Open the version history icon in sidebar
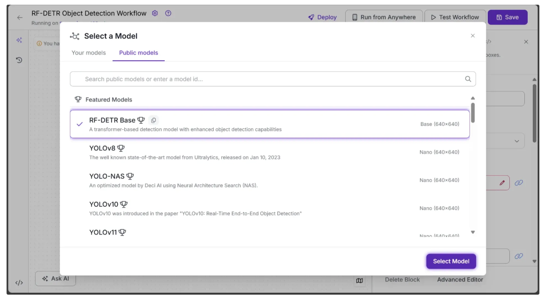 tap(19, 60)
